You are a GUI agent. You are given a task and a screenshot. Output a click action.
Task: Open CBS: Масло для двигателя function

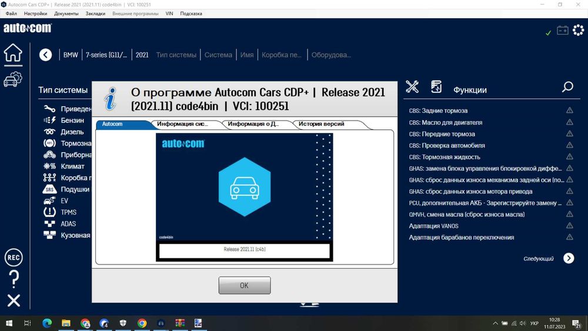446,122
